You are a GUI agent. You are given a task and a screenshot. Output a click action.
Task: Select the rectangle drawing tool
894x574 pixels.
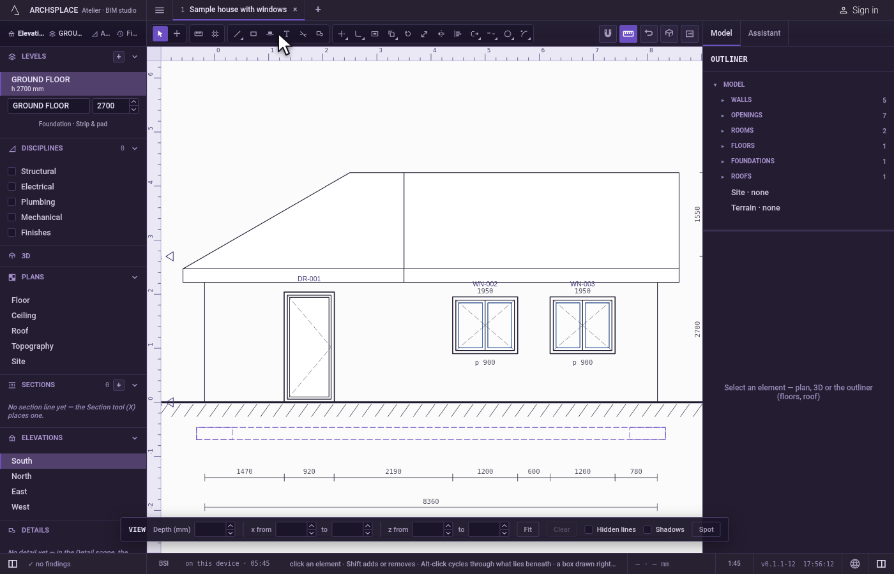click(x=254, y=34)
